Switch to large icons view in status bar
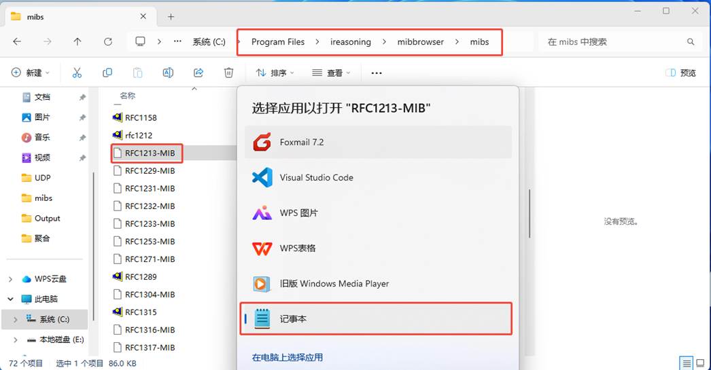711x370 pixels. click(x=701, y=363)
